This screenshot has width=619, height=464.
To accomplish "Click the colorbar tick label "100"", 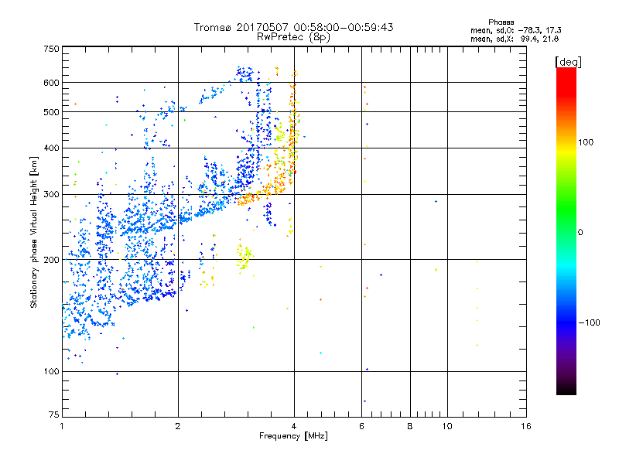I will tap(586, 142).
